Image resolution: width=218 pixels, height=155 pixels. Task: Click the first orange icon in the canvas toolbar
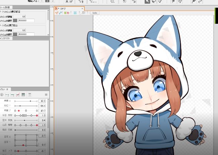[x=57, y=13]
